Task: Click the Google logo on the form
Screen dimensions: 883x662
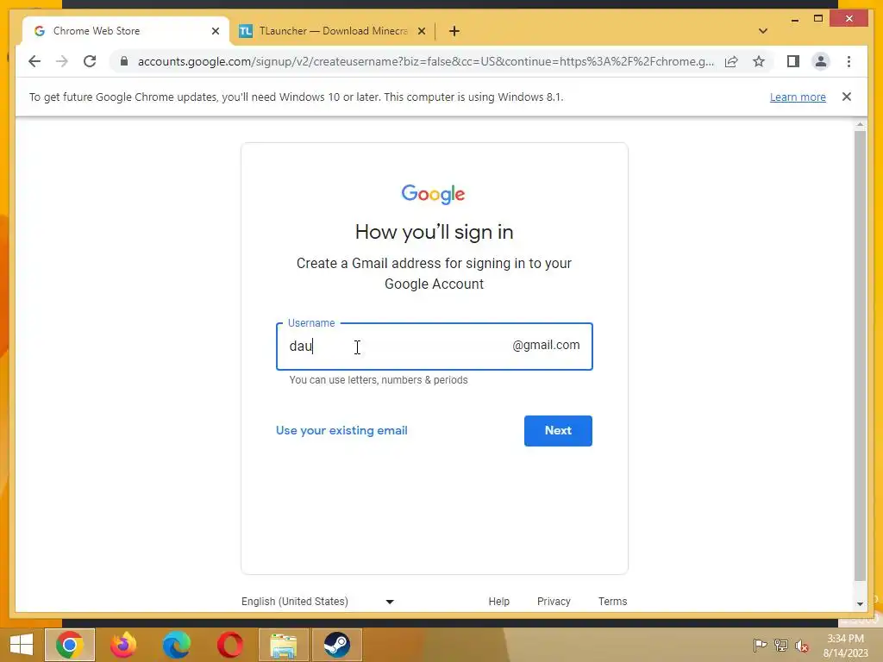Action: pos(434,194)
